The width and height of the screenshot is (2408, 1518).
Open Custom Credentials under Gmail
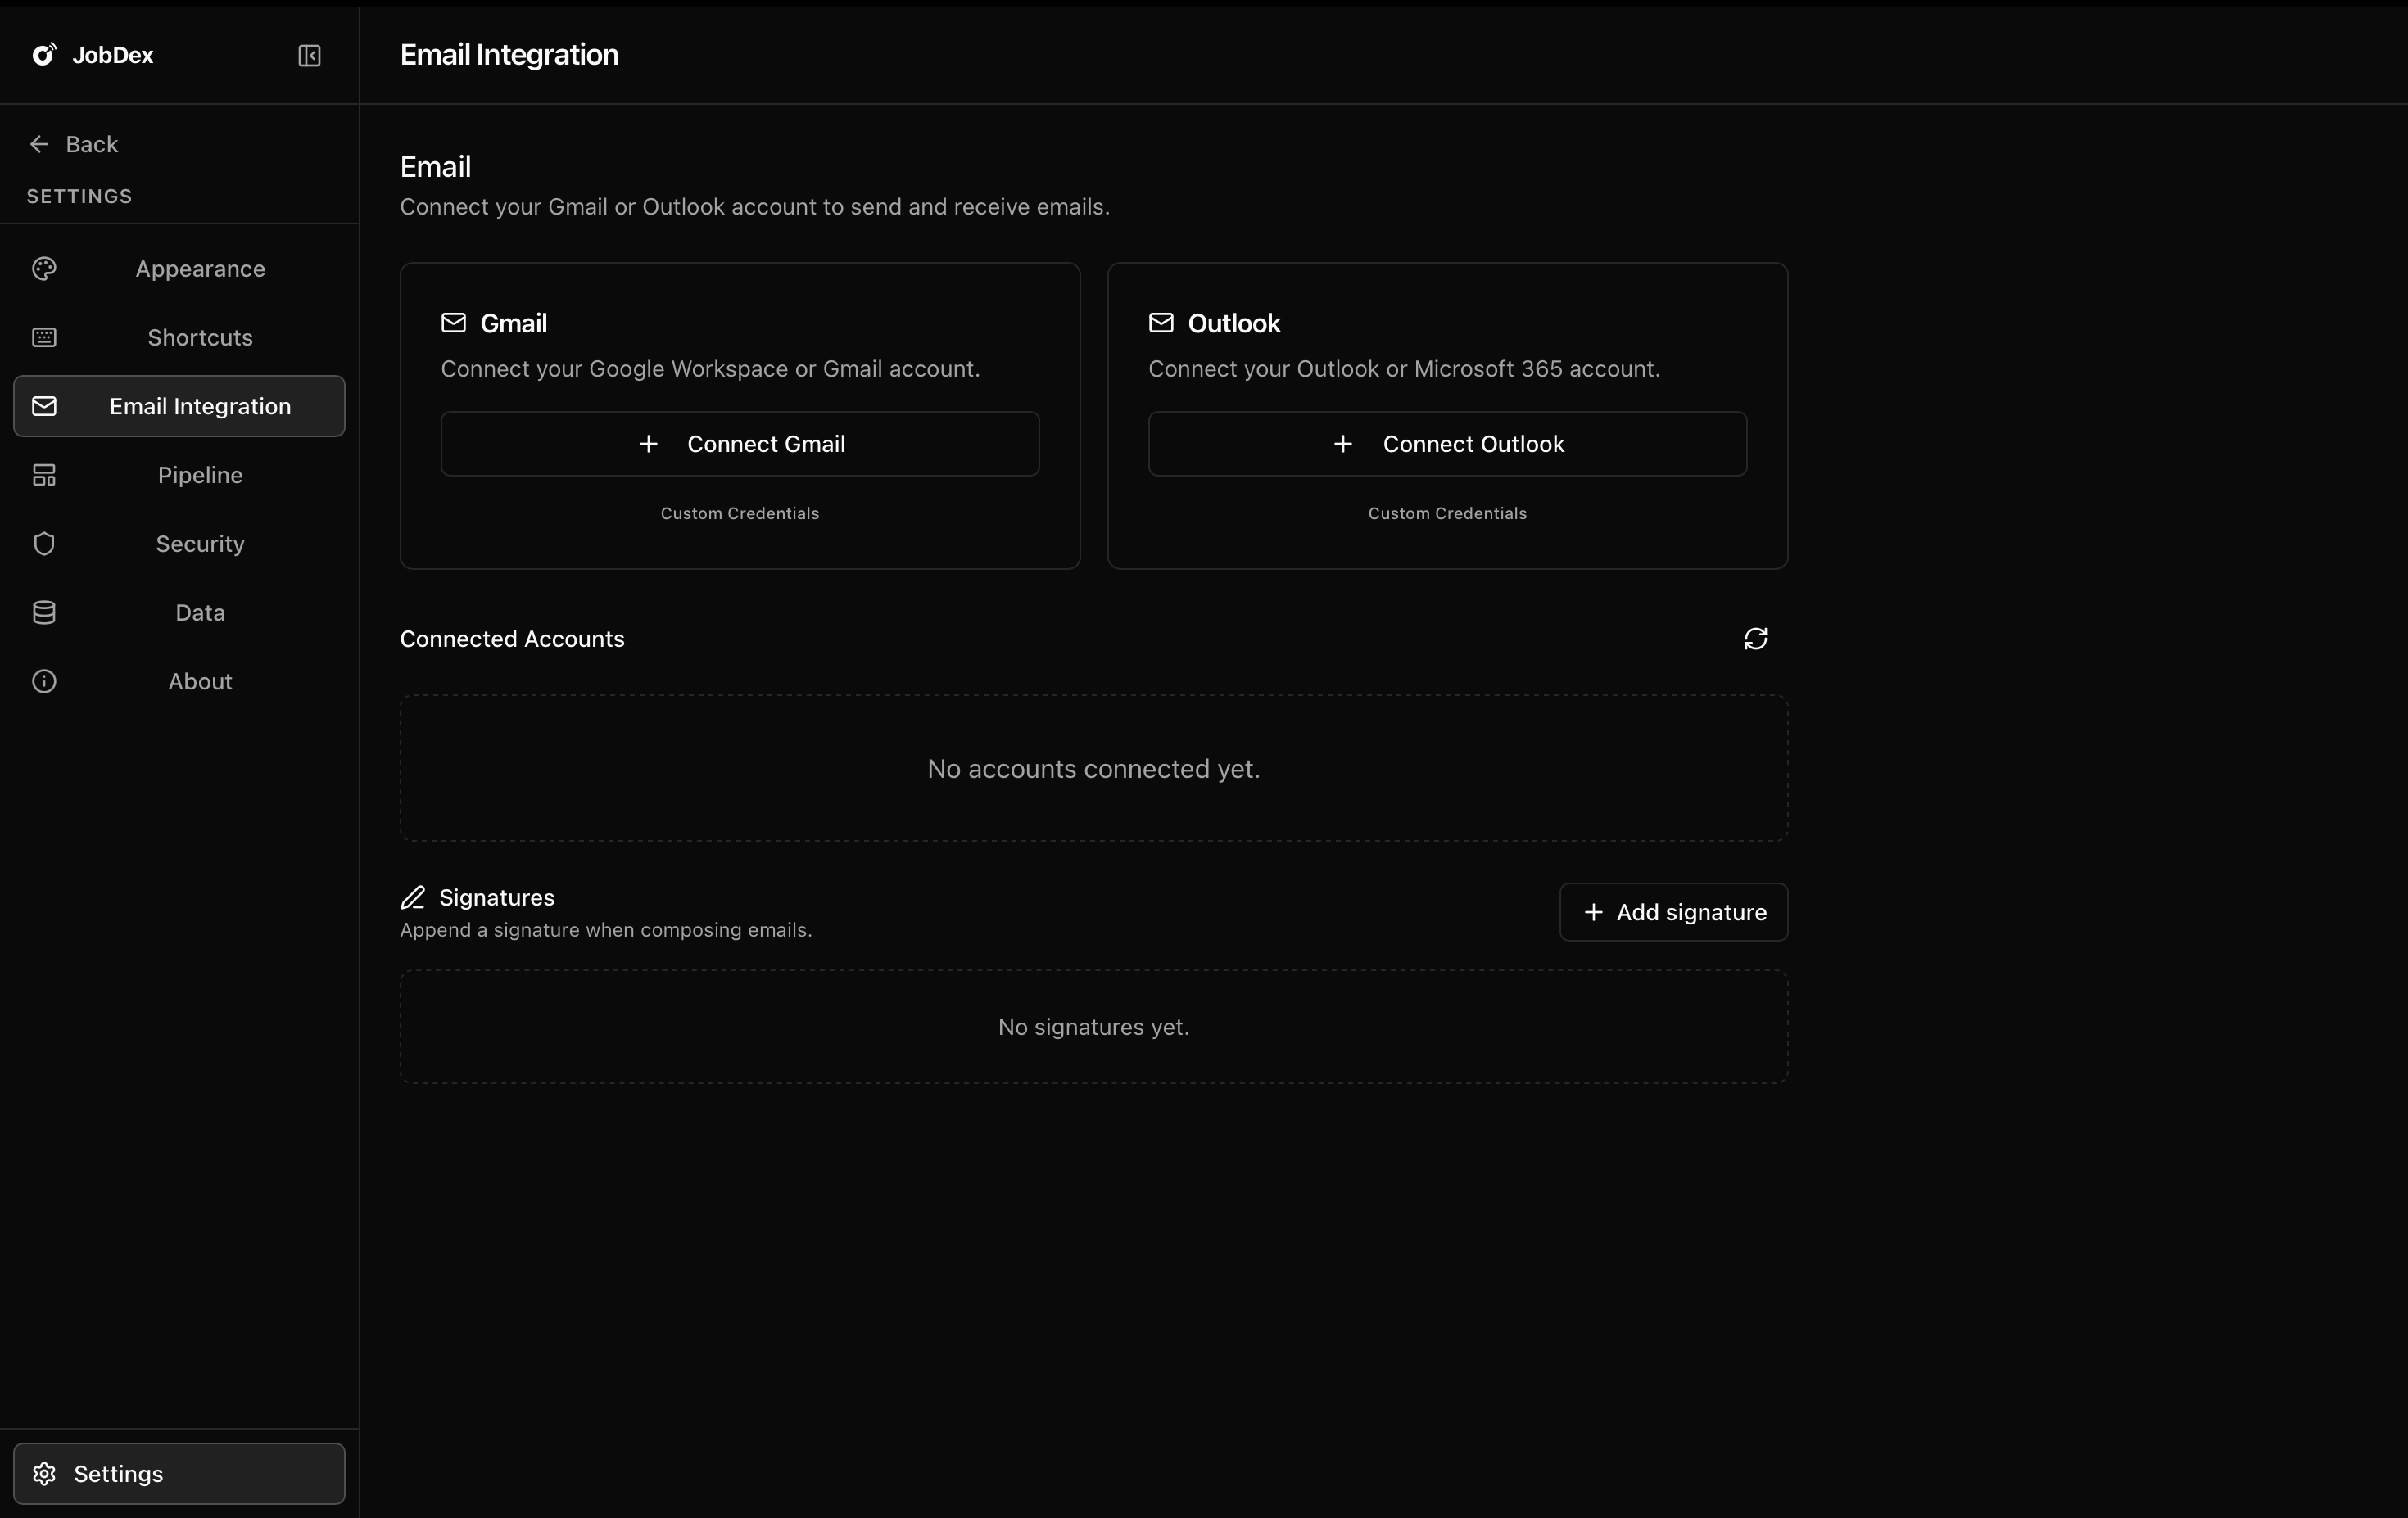click(x=740, y=513)
